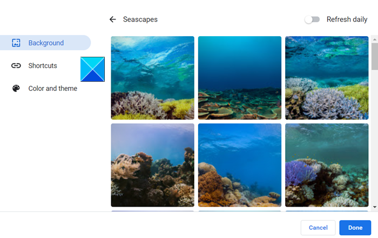Open the Background tab label
The height and width of the screenshot is (238, 378).
(x=46, y=43)
